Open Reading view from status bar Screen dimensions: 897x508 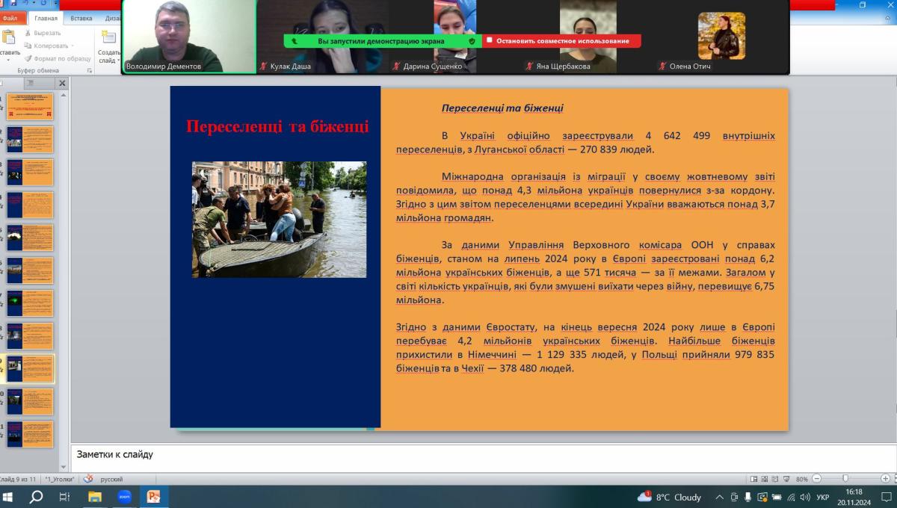775,479
